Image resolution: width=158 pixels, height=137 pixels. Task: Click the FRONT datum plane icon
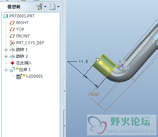pyautogui.click(x=12, y=36)
